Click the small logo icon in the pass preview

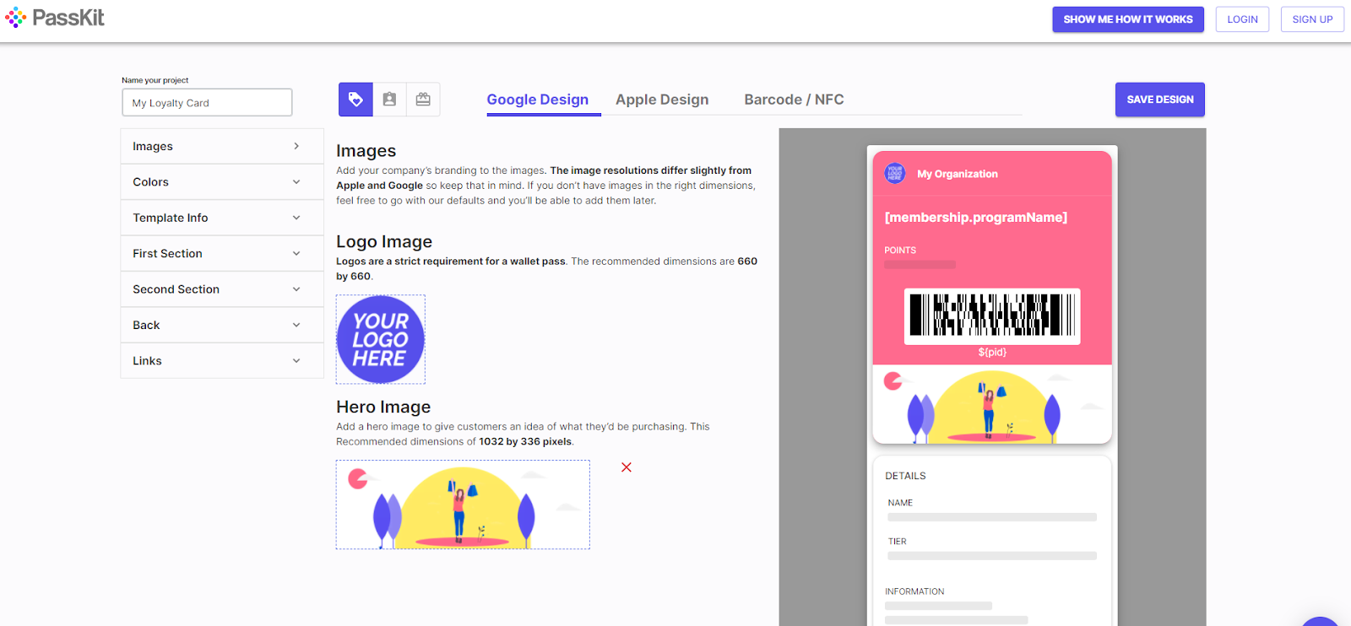[895, 174]
